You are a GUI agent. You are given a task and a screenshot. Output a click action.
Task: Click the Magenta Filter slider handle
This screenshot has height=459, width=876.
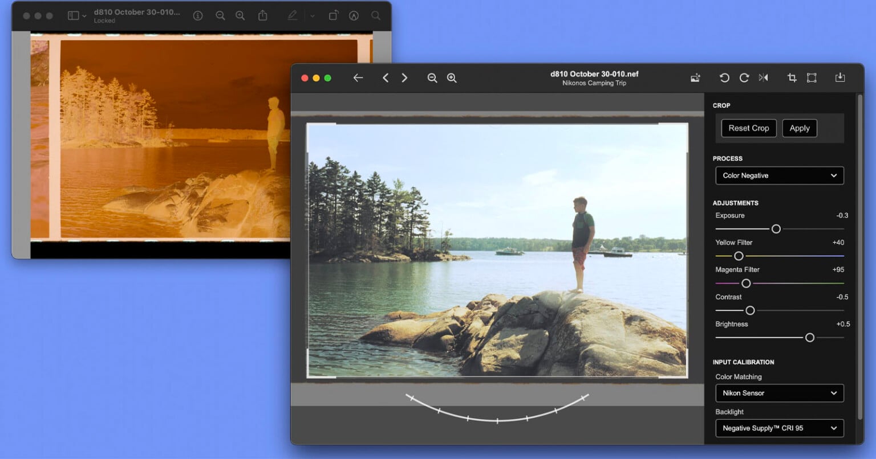tap(746, 283)
